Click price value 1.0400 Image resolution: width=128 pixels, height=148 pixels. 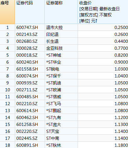point(121,76)
